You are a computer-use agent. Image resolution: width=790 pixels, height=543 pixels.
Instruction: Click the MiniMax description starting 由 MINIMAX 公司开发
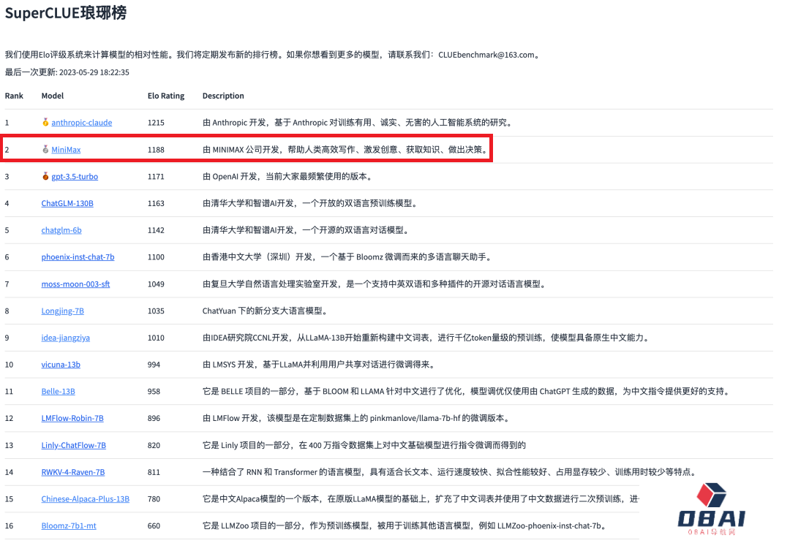pyautogui.click(x=345, y=150)
